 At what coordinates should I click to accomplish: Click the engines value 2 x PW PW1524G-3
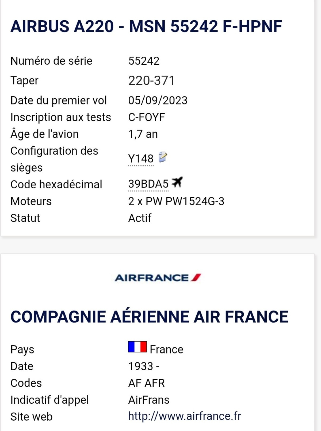176,201
